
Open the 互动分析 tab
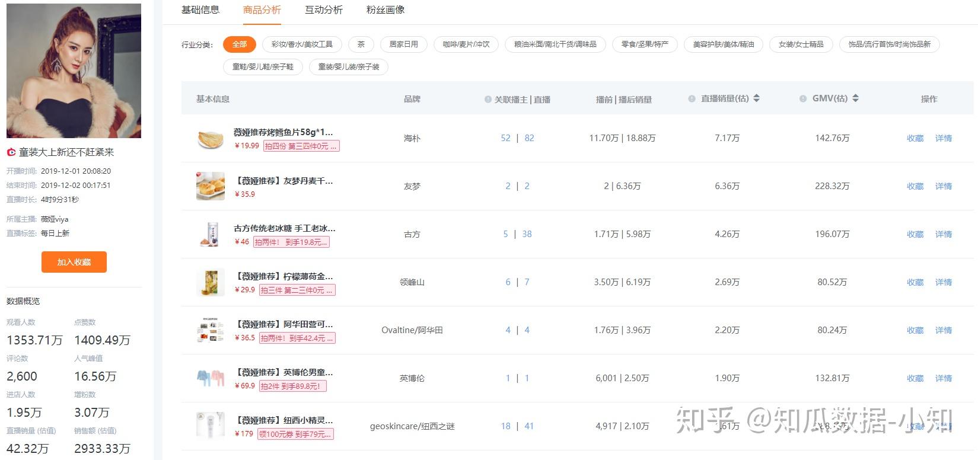click(x=324, y=10)
